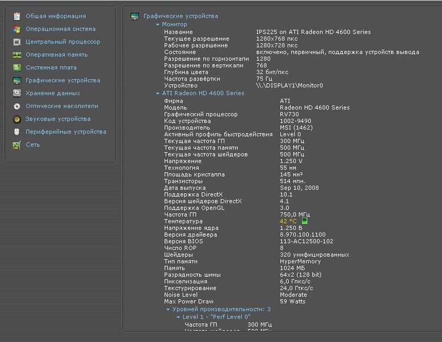Screen dimensions: 442x342
Task: Open Общая информация section
Action: click(x=56, y=16)
